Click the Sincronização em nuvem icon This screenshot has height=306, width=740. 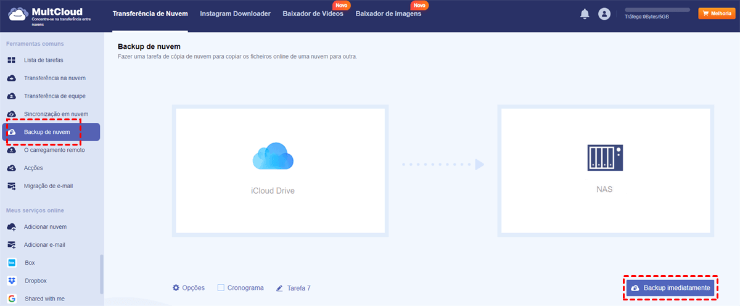click(x=11, y=114)
